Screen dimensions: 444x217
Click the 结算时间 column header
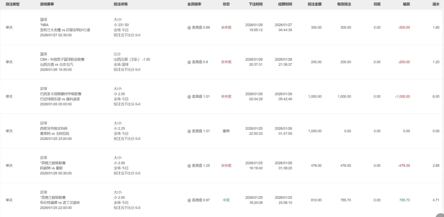point(285,4)
